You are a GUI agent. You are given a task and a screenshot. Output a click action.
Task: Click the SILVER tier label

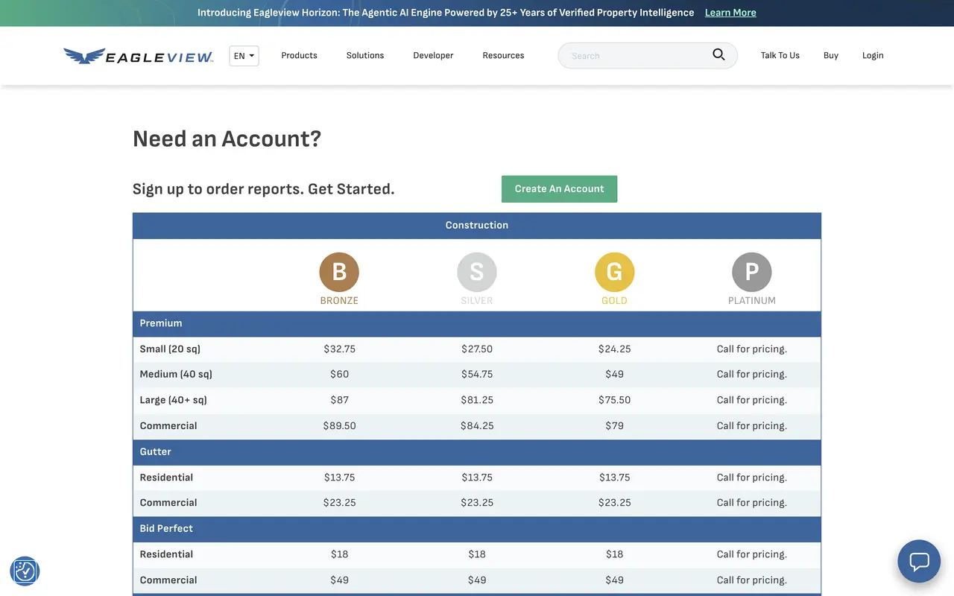point(477,301)
